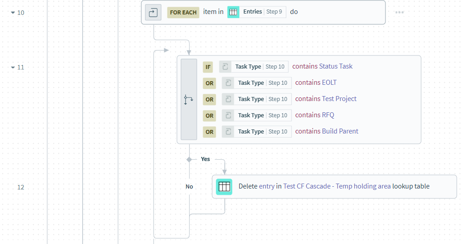Open the three-dot menu for step 10
Screen dimensions: 464x244
click(x=399, y=12)
